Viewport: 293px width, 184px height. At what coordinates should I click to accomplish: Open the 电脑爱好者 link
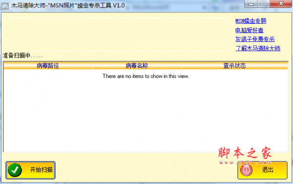[250, 30]
